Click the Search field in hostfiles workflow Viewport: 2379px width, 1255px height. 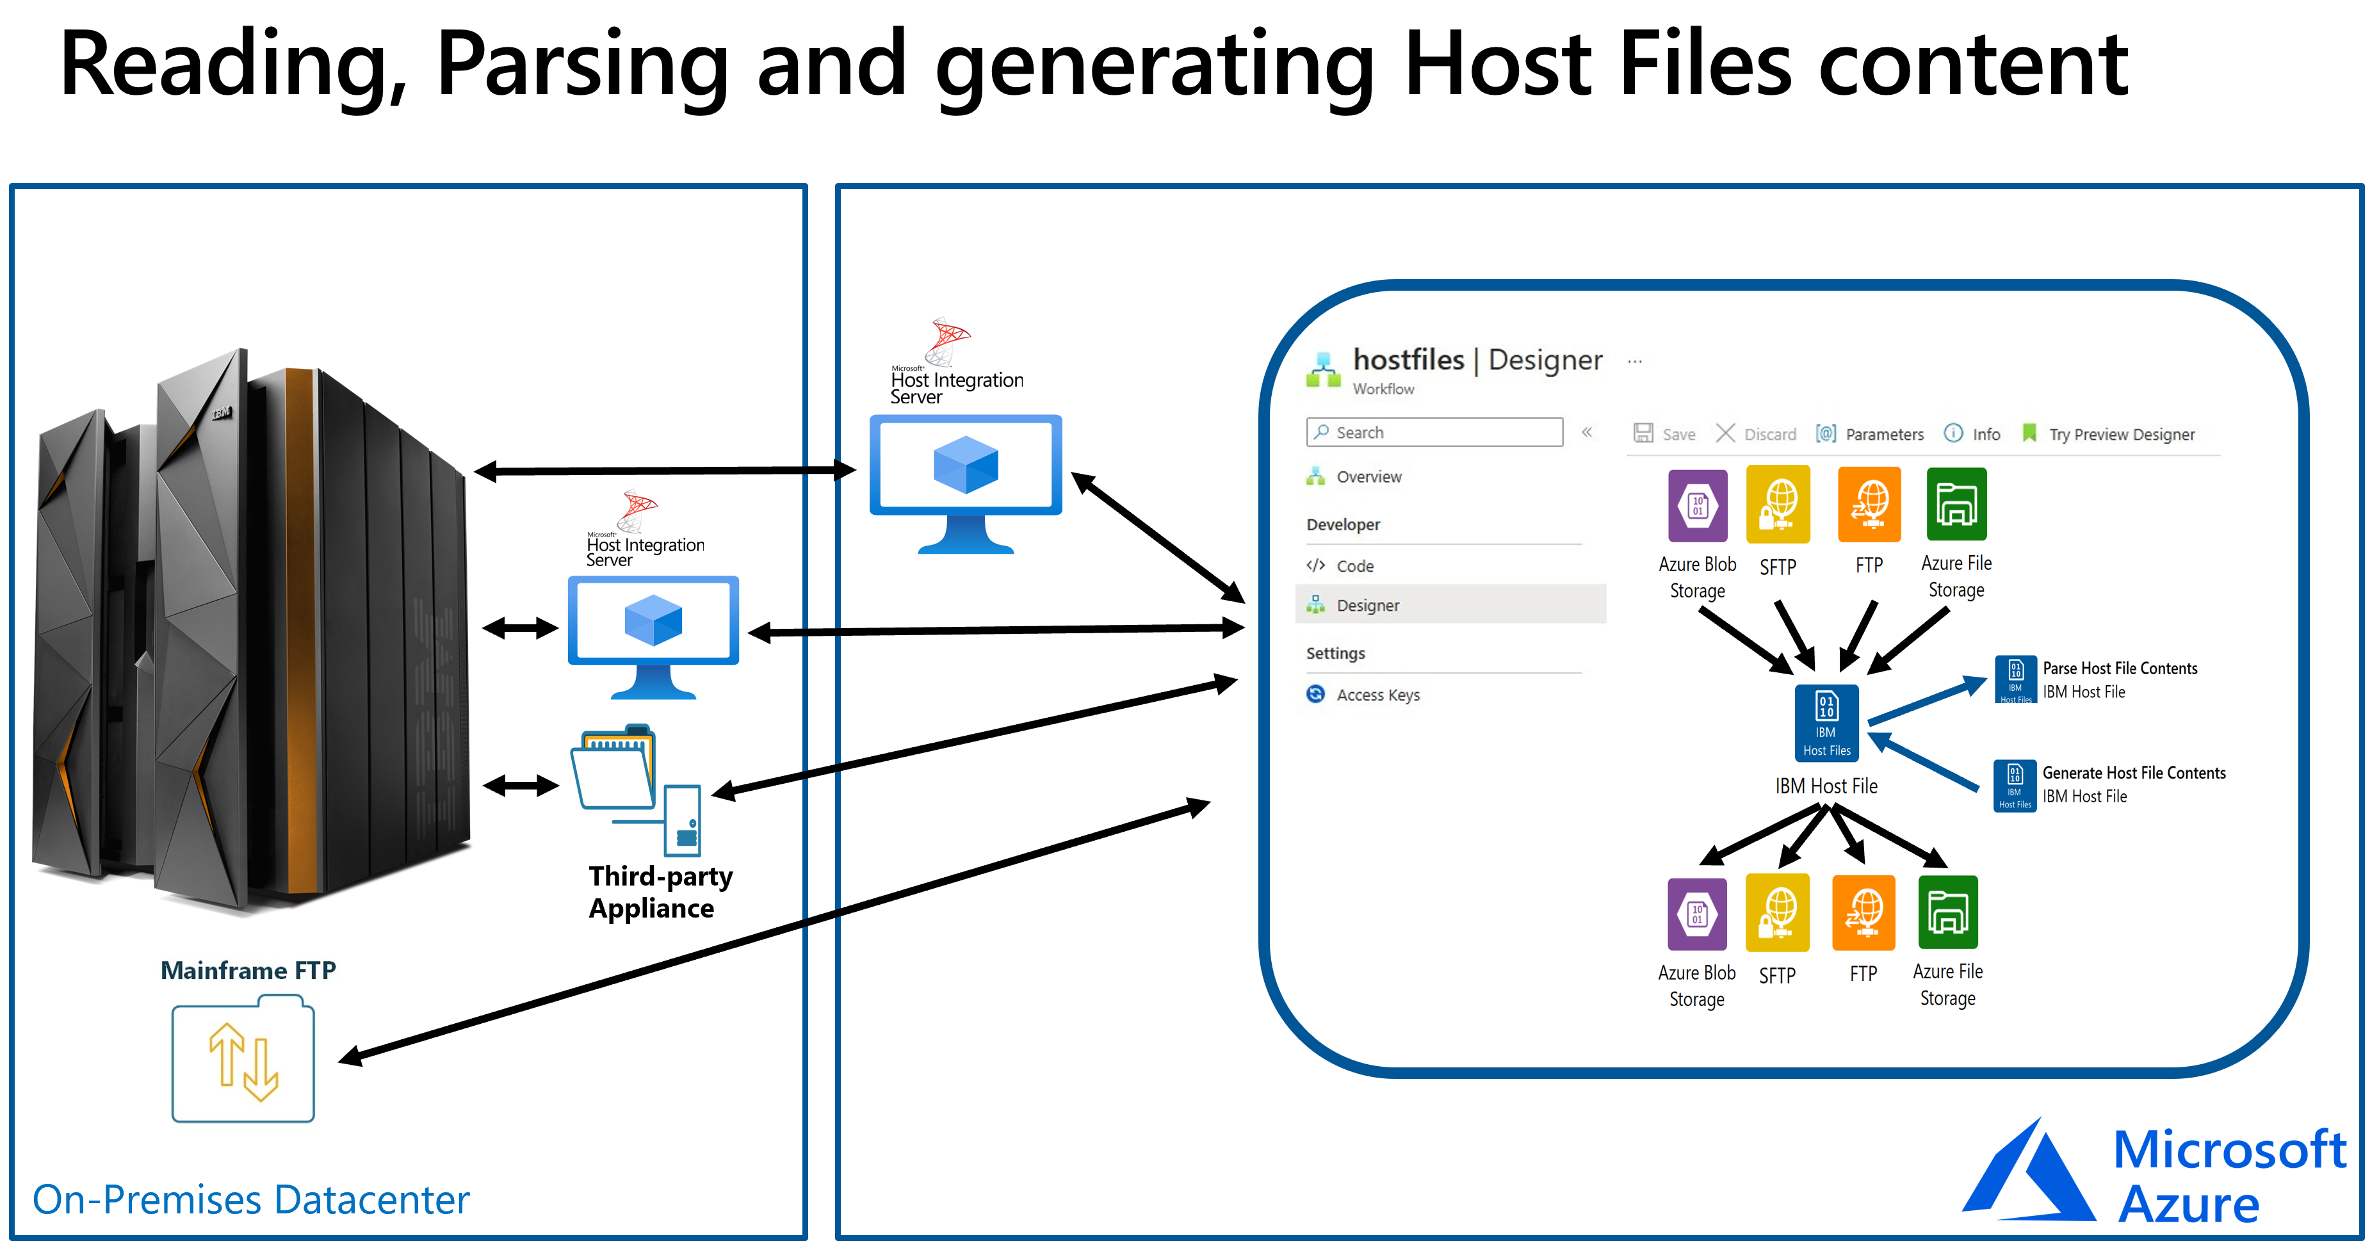click(1434, 432)
